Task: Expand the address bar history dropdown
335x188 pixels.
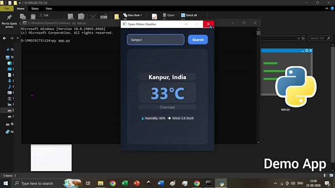Action: (299, 38)
